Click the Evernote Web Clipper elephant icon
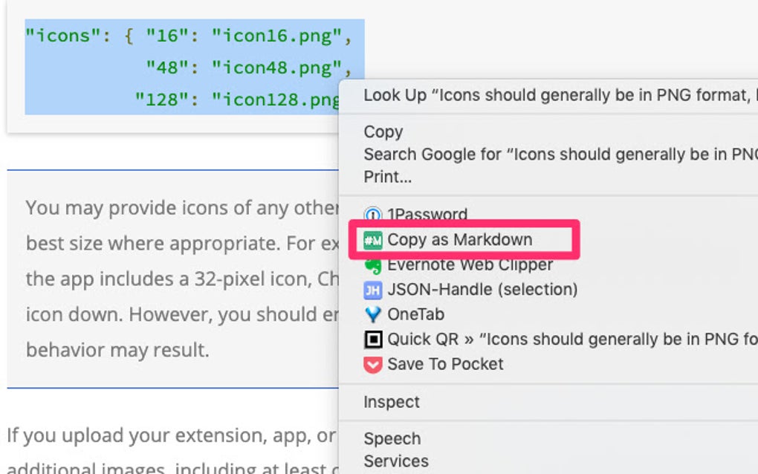The width and height of the screenshot is (758, 474). tap(375, 264)
